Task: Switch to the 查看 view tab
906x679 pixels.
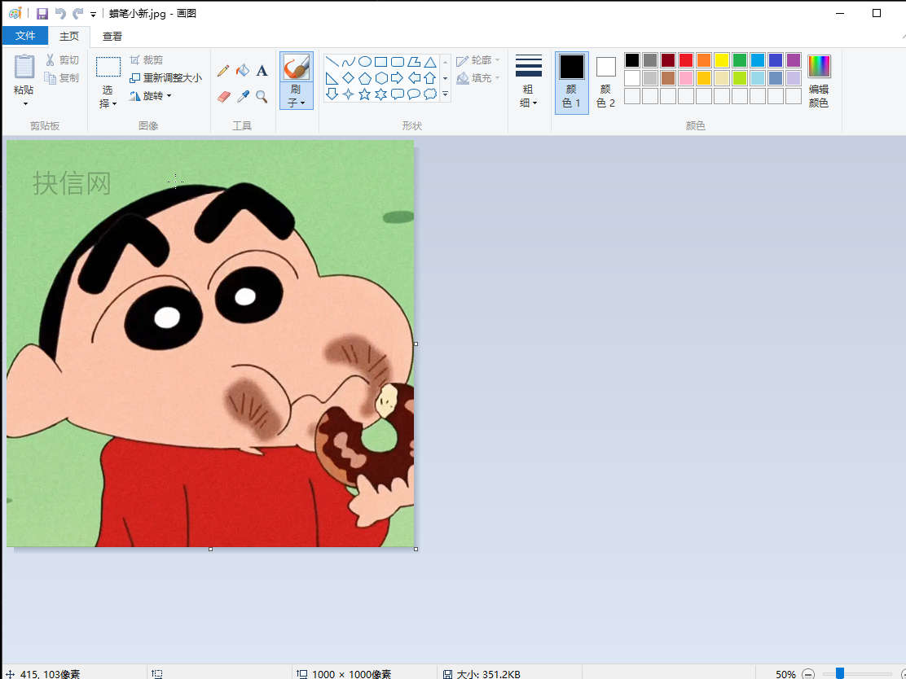Action: click(x=112, y=36)
